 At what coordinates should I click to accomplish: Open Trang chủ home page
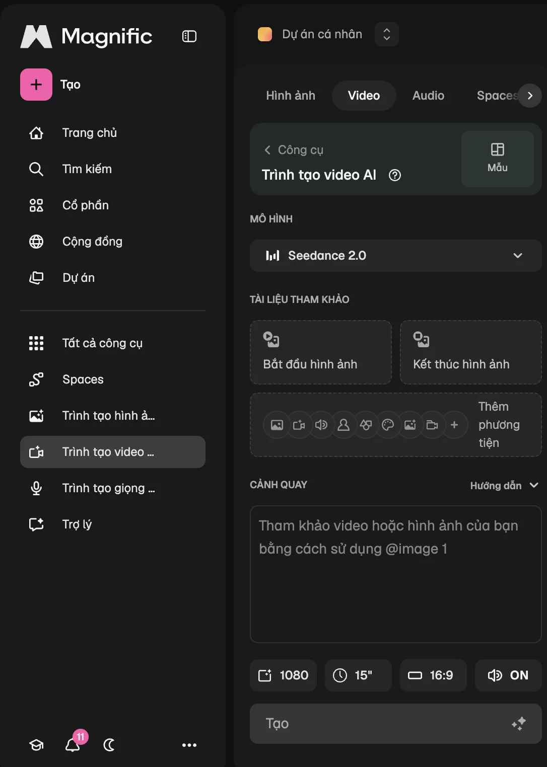tap(113, 133)
